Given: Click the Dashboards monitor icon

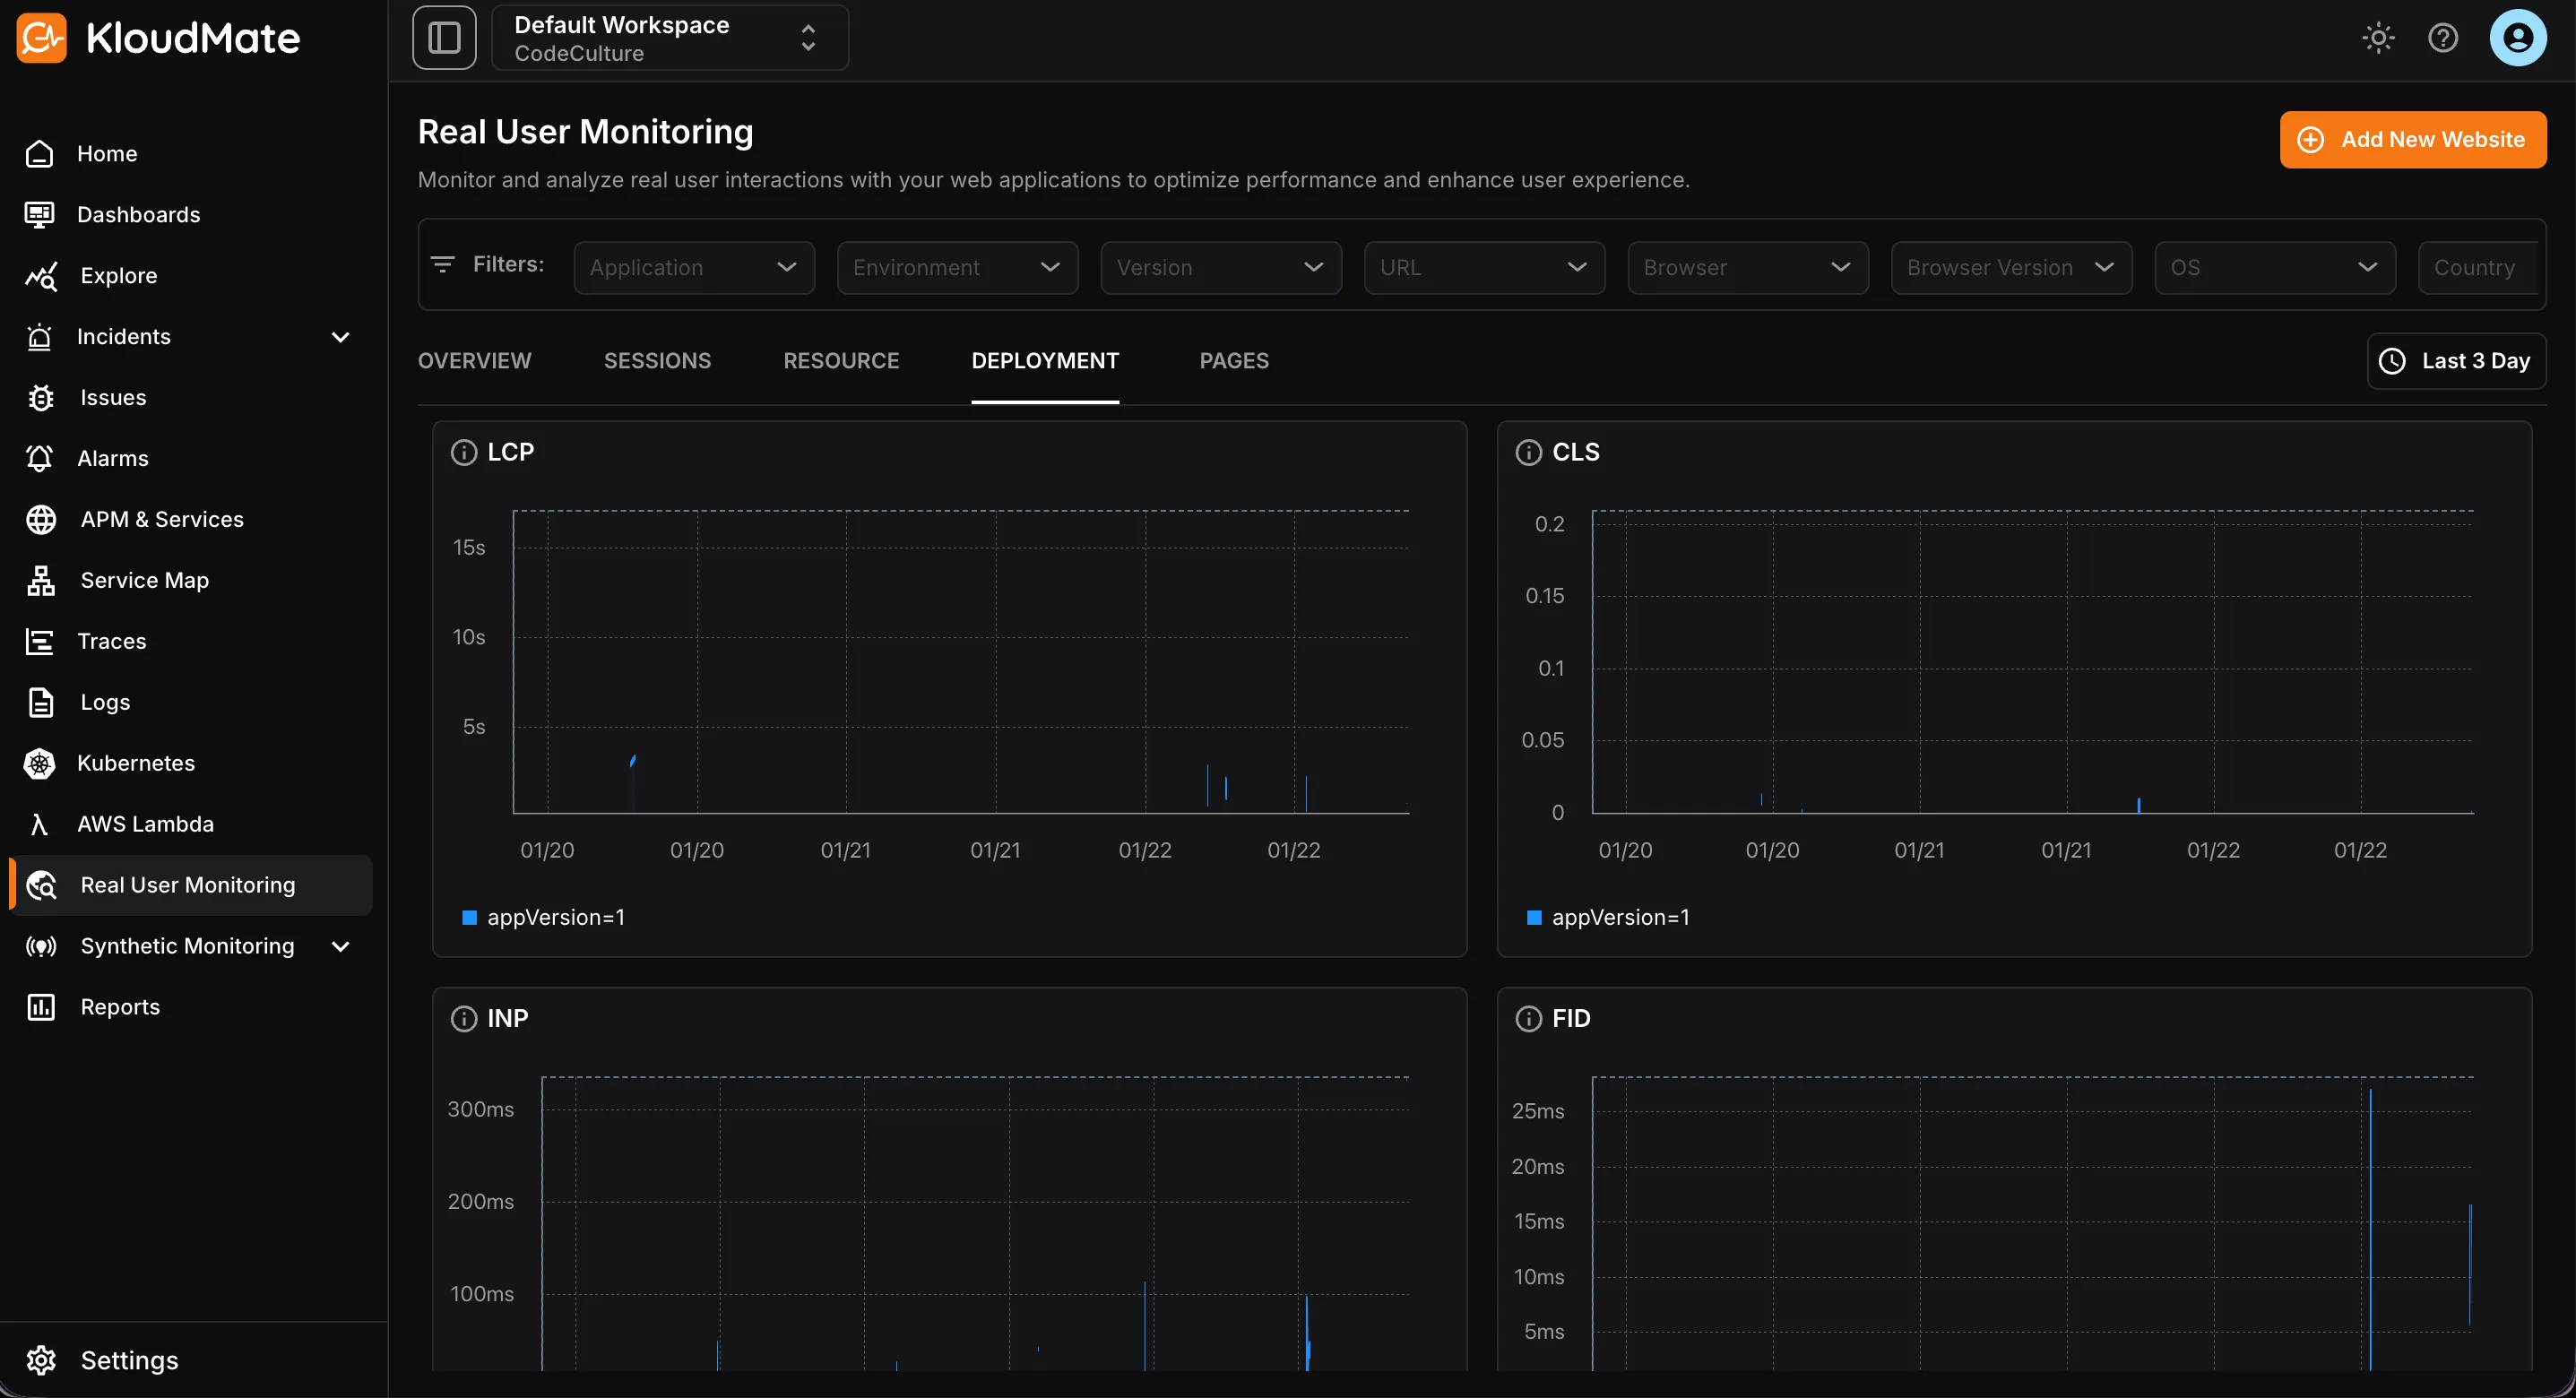Looking at the screenshot, I should point(40,214).
